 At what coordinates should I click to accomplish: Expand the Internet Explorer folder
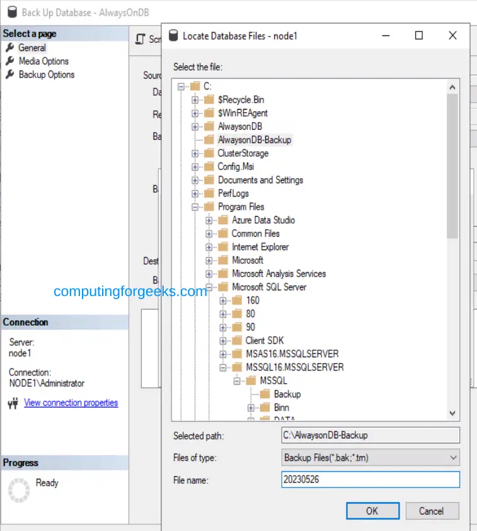coord(209,247)
